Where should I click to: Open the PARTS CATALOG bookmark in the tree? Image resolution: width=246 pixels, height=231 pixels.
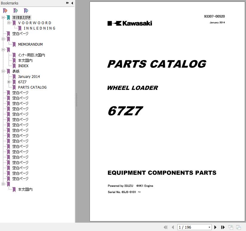[32, 87]
